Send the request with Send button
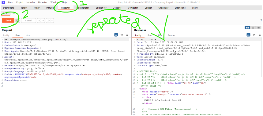Viewport: 263px width, 116px height. pyautogui.click(x=8, y=20)
